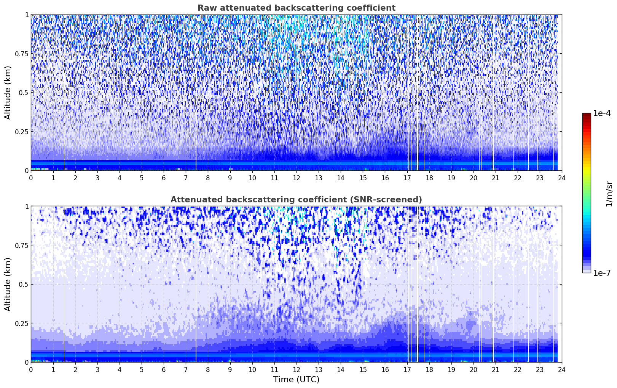Click the colorbar's '1e-7' bottom label

(x=601, y=273)
